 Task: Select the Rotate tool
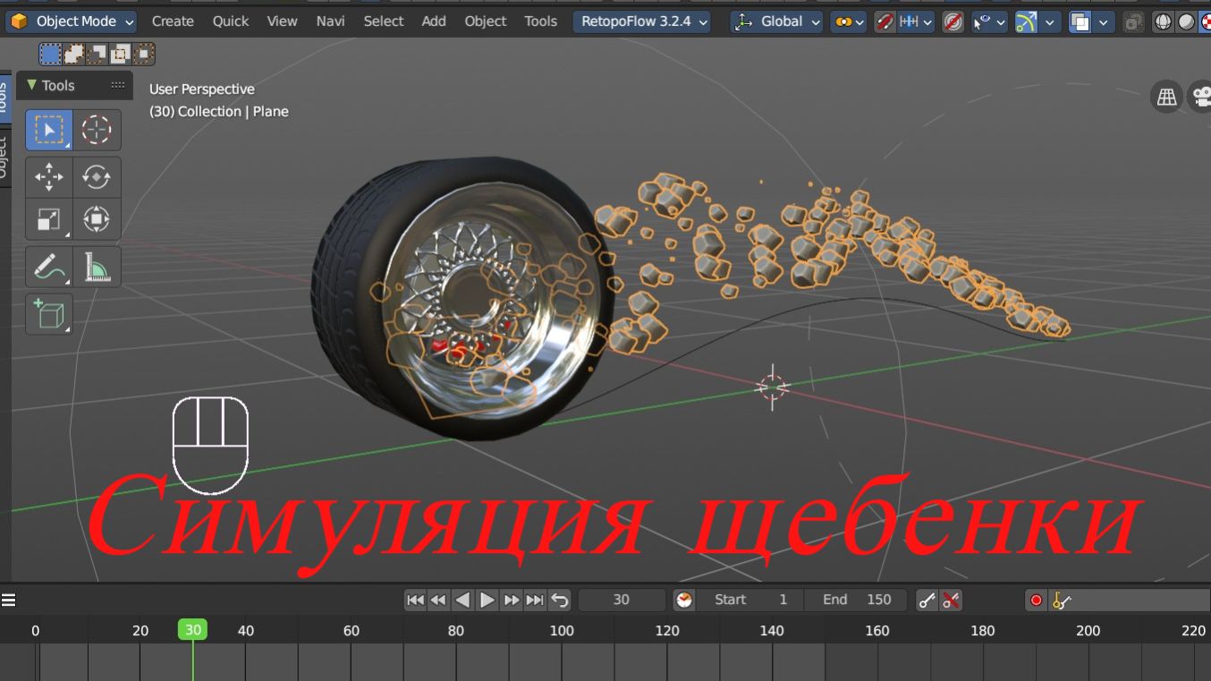pos(97,177)
